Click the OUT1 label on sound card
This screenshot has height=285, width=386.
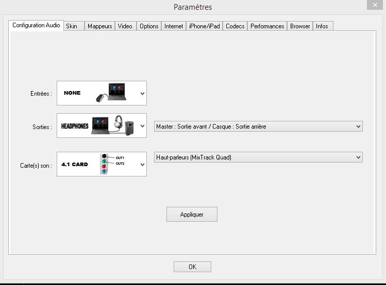120,158
